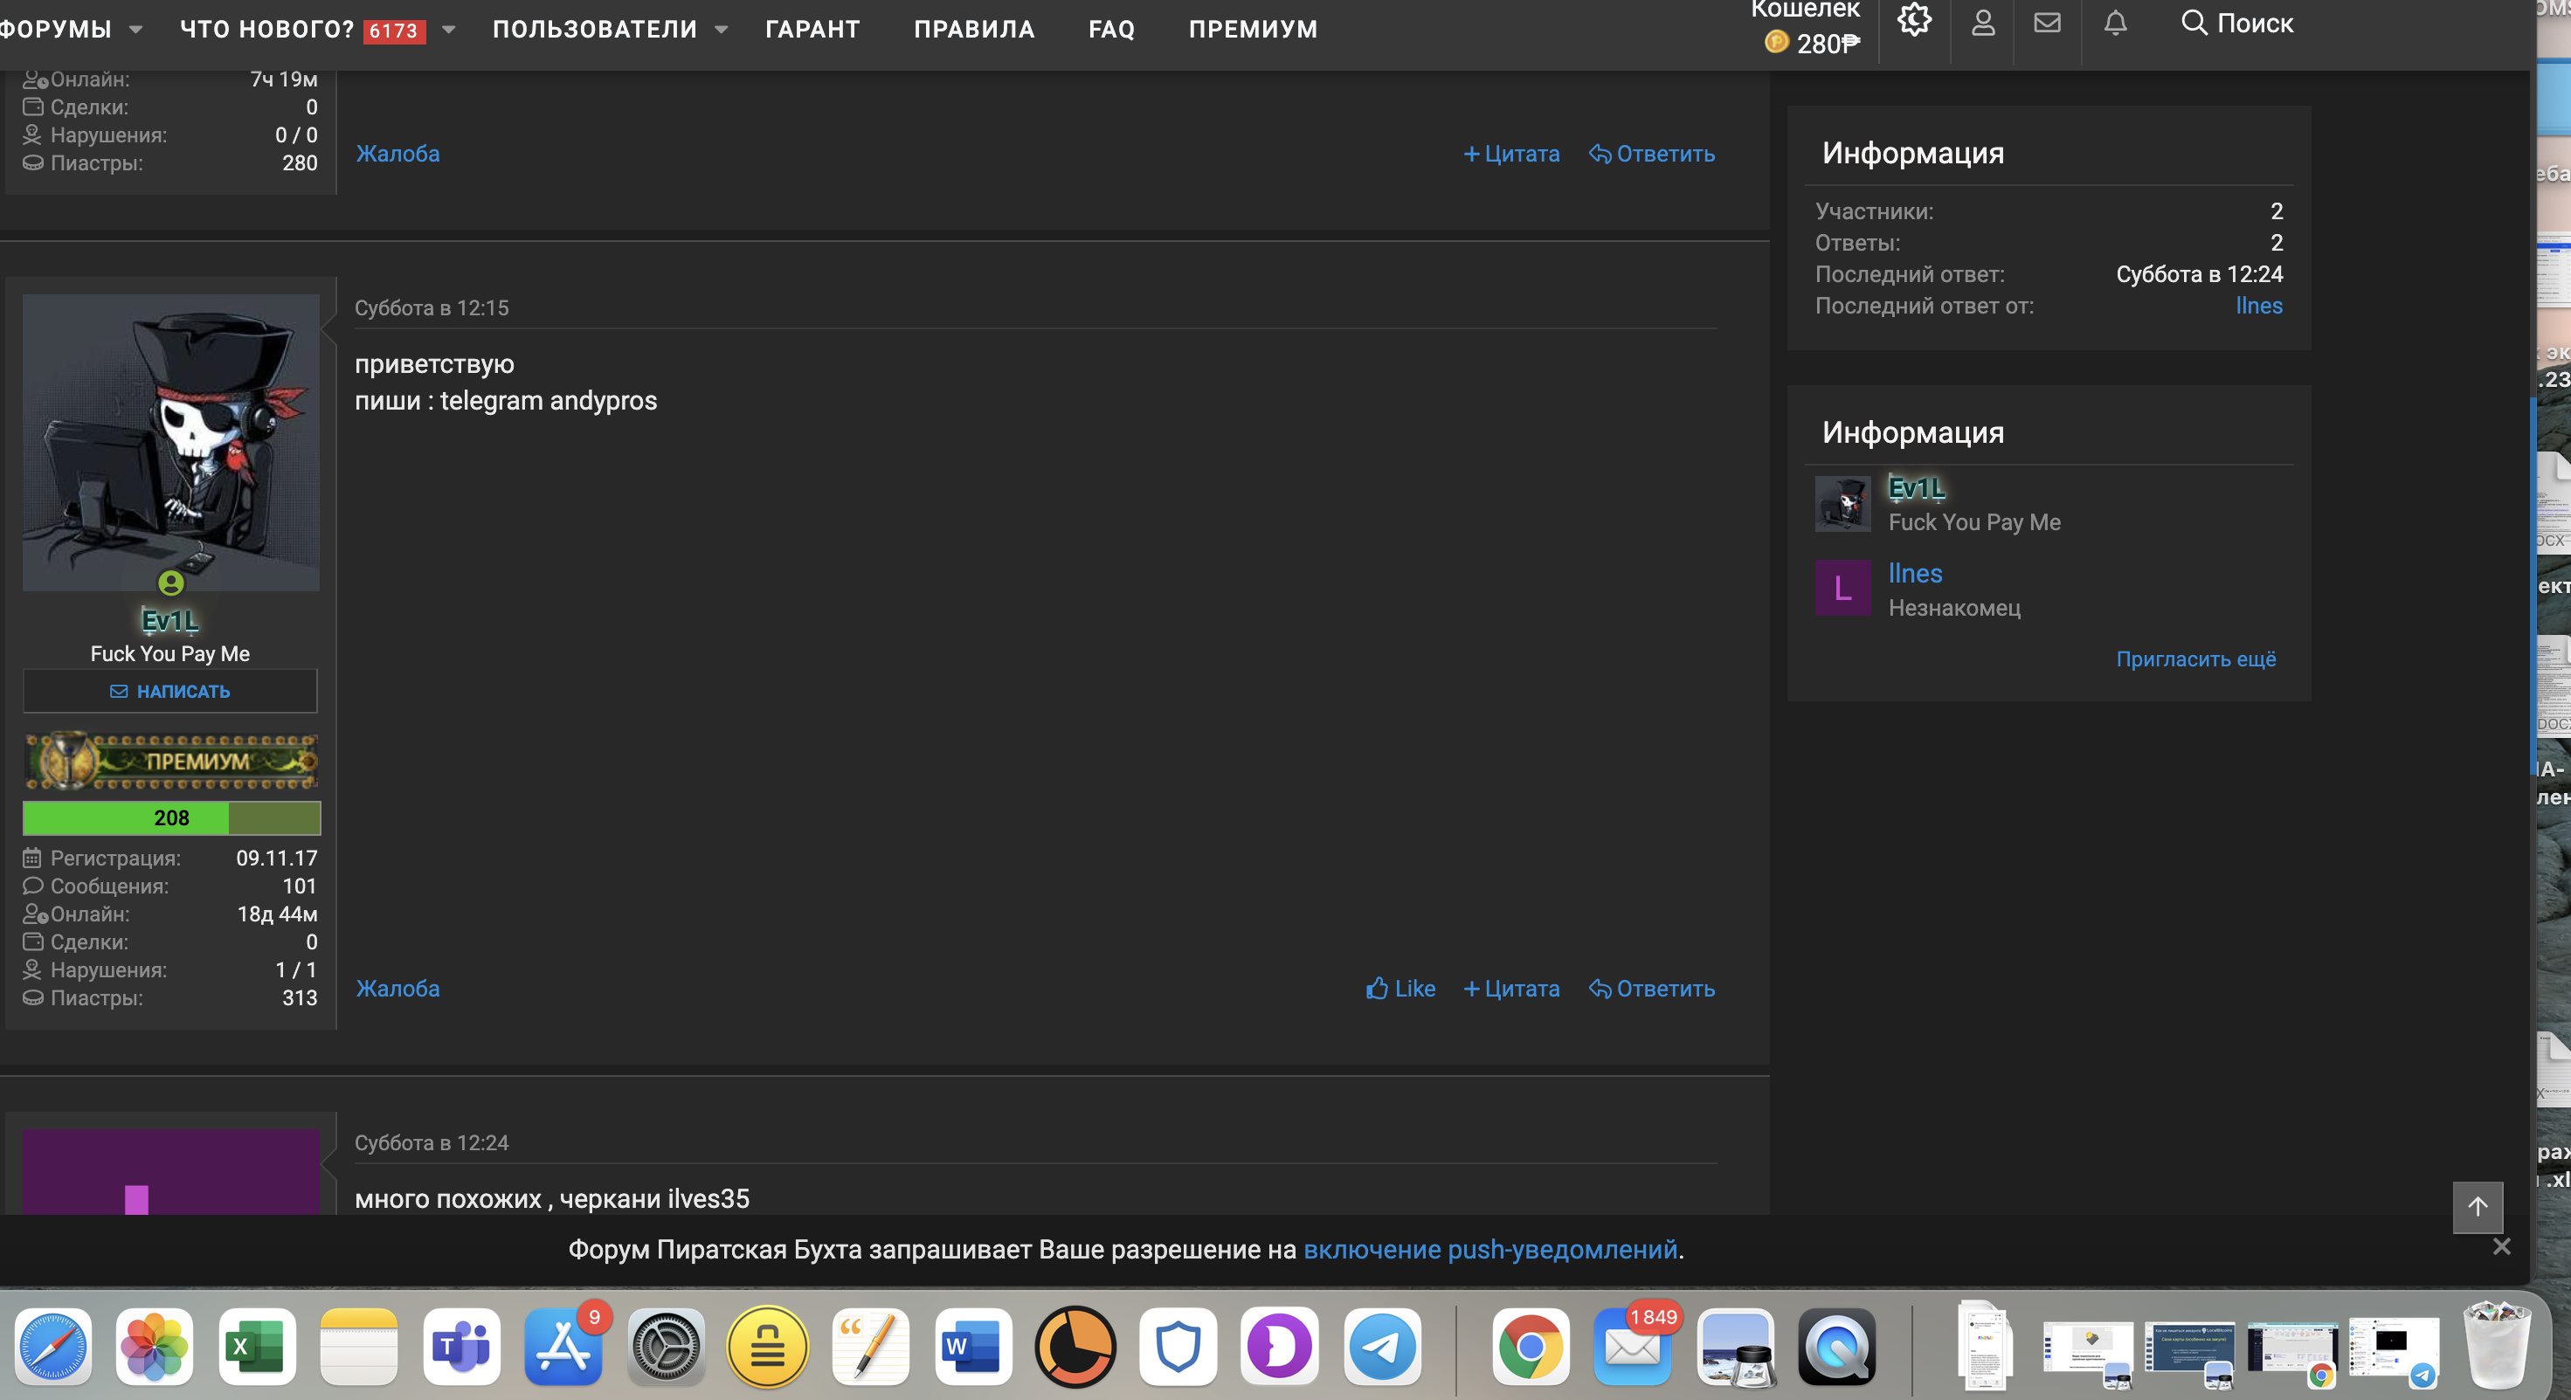2571x1400 pixels.
Task: Open the last reply author link Ilnes
Action: tap(2258, 306)
